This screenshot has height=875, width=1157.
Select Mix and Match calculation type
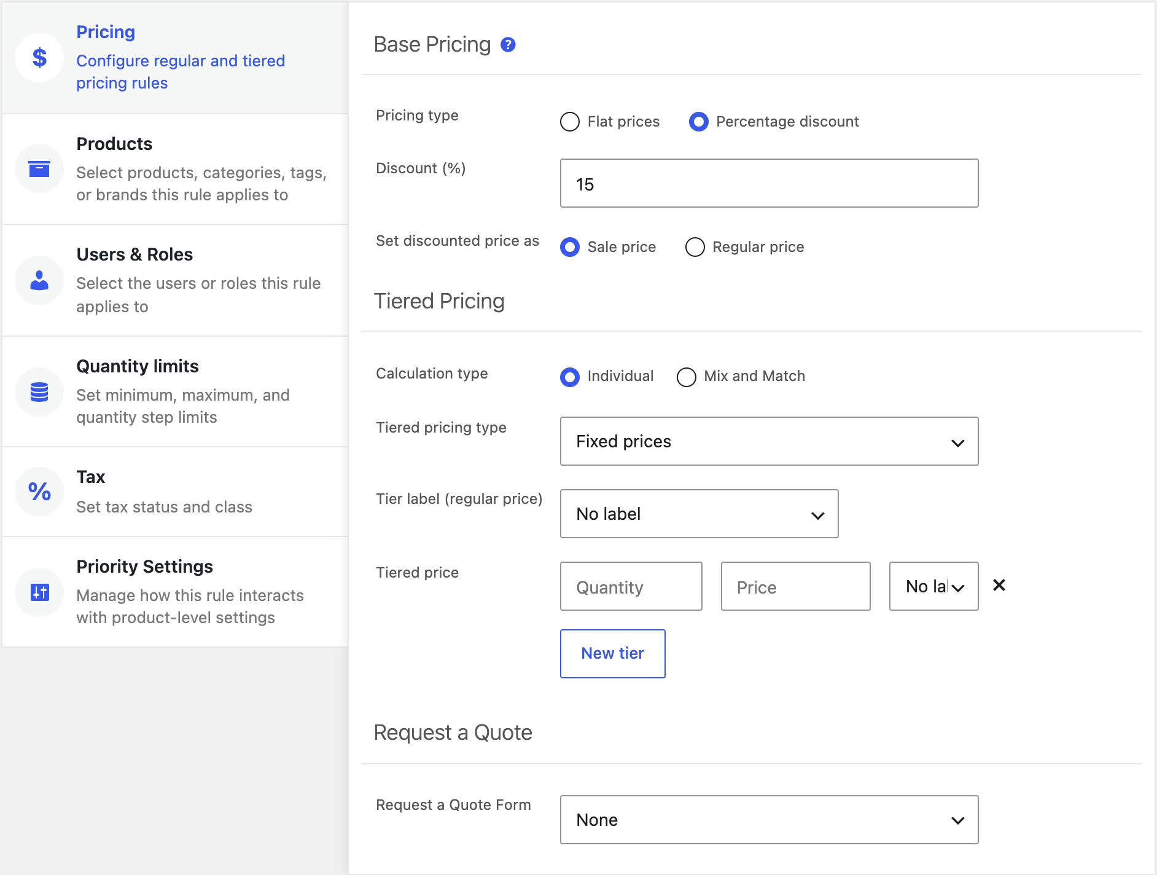click(687, 377)
